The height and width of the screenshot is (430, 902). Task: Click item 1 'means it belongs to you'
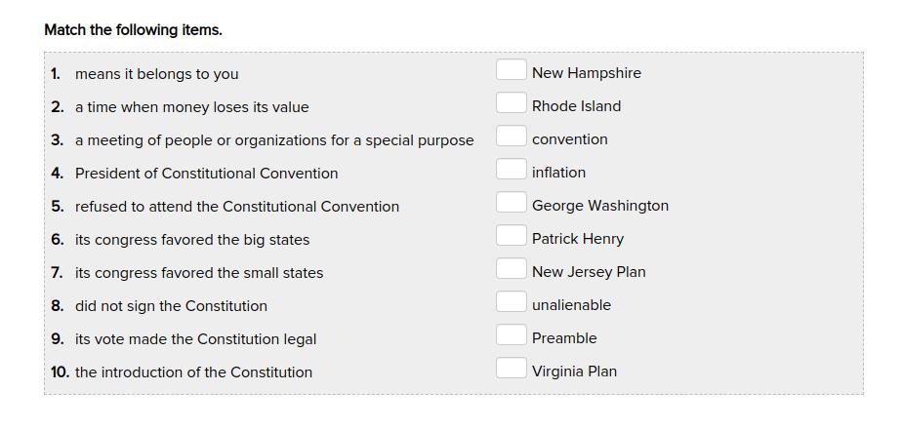point(156,74)
